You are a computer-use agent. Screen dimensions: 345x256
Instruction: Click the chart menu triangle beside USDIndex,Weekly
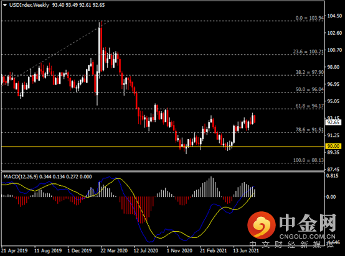click(5, 5)
